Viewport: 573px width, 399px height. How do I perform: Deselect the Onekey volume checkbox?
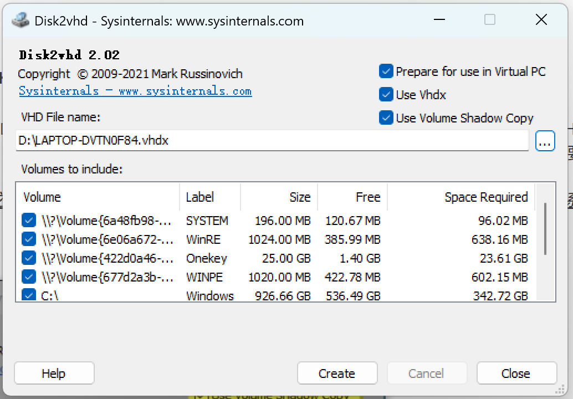click(x=28, y=258)
